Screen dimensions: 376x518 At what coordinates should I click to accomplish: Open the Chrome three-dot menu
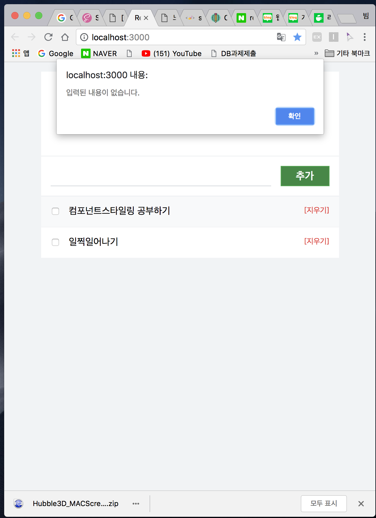point(364,37)
